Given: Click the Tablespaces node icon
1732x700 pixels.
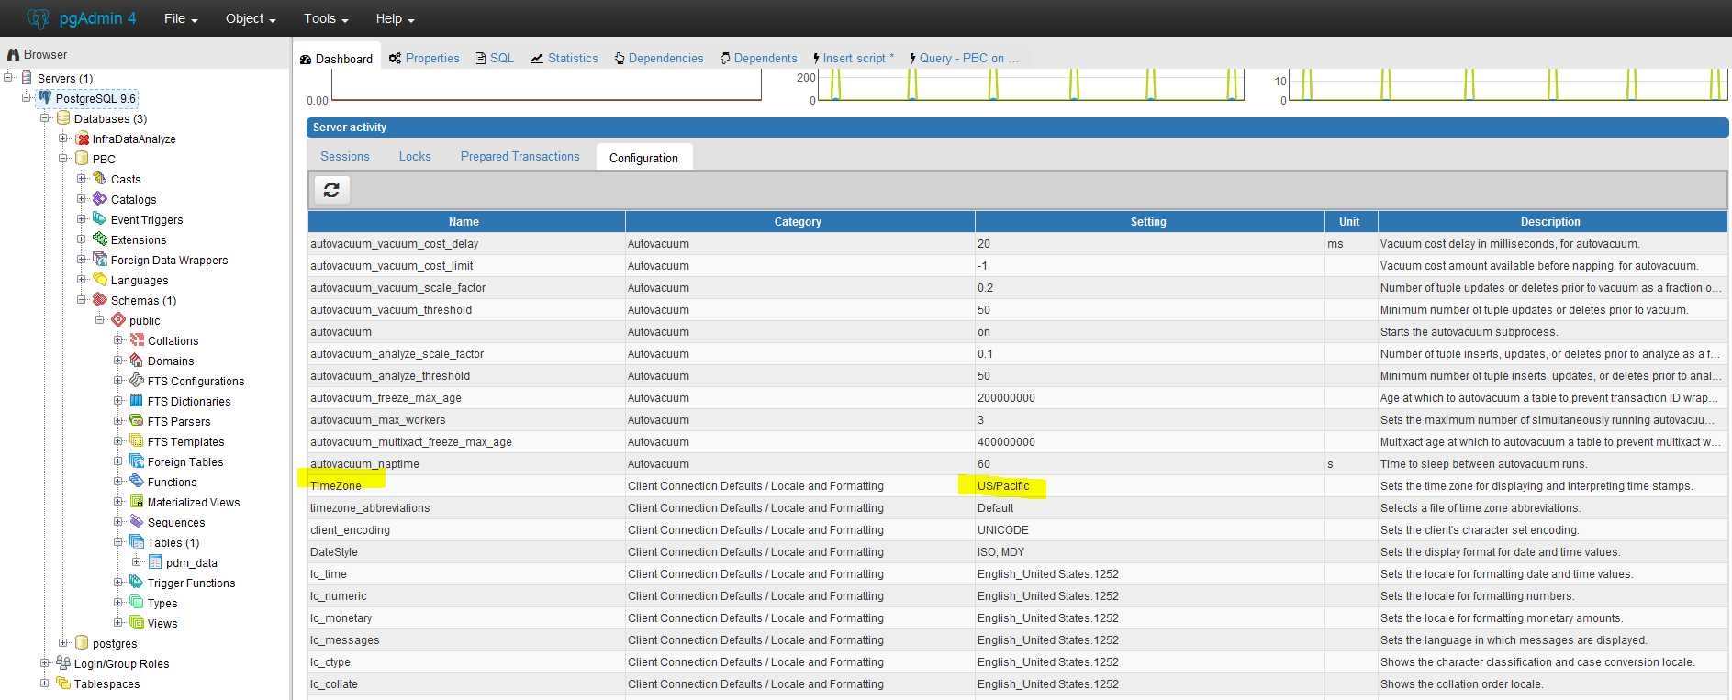Looking at the screenshot, I should [63, 683].
